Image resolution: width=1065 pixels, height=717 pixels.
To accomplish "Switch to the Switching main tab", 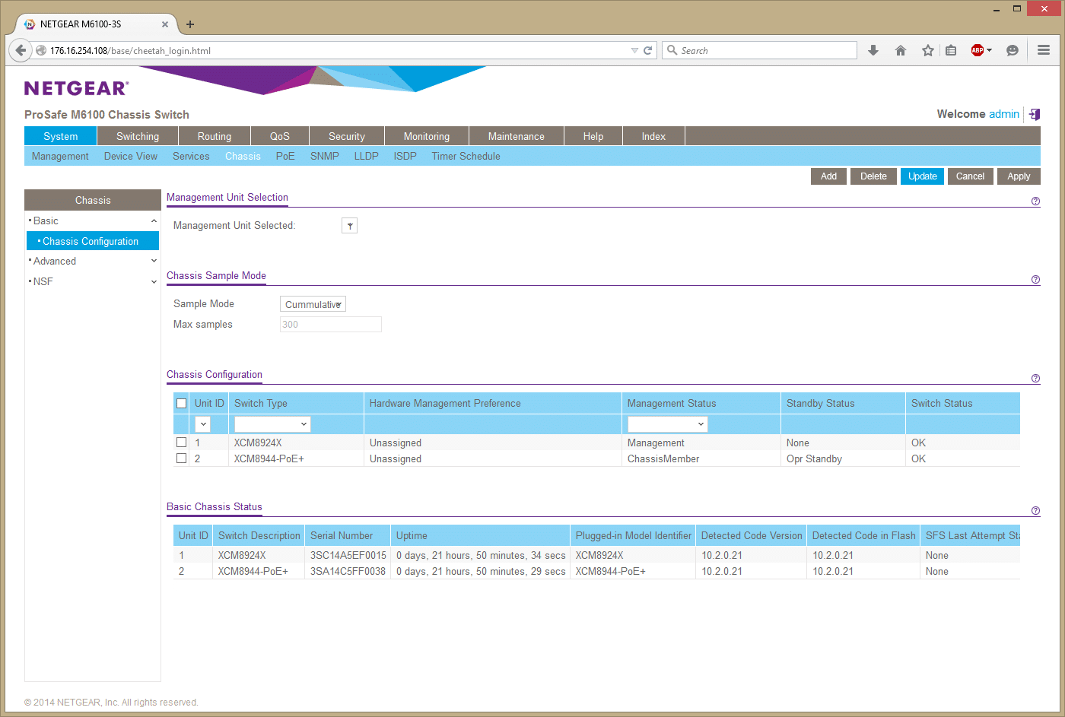I will click(138, 136).
